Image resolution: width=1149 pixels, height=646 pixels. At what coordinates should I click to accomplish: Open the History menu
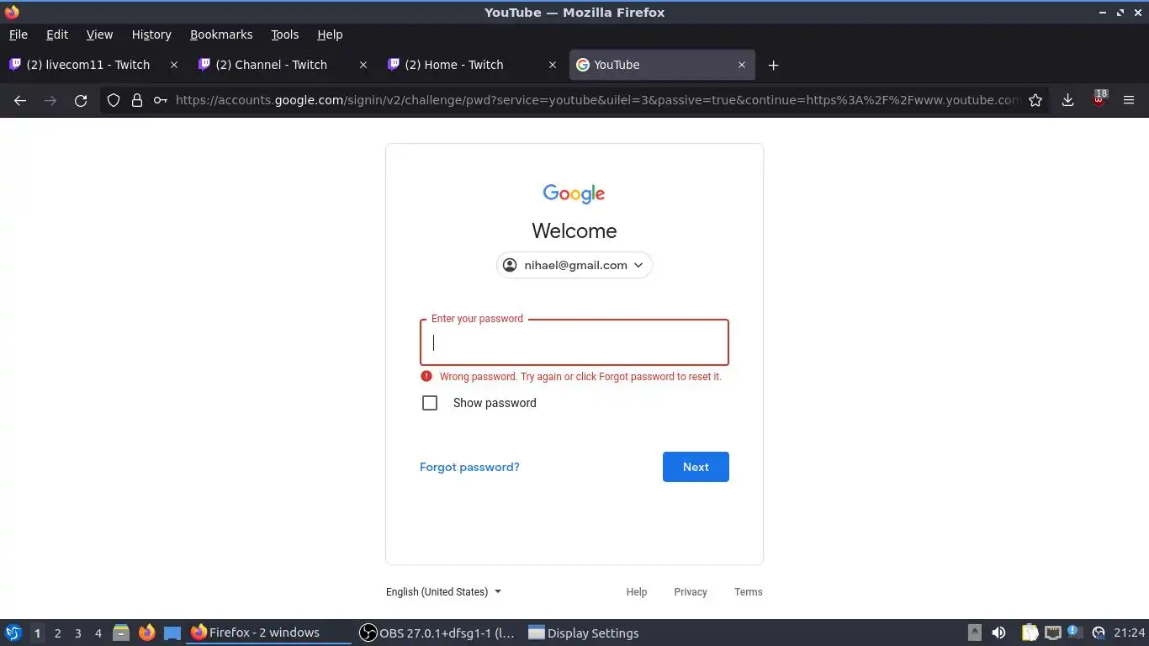click(151, 34)
